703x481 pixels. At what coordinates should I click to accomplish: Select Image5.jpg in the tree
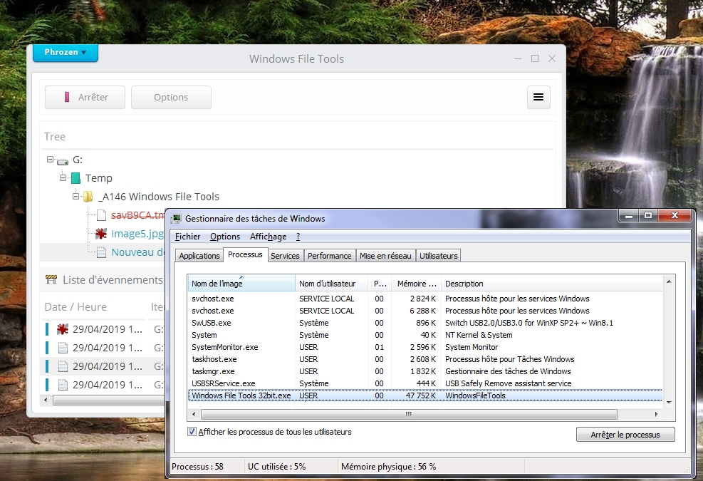(x=137, y=233)
